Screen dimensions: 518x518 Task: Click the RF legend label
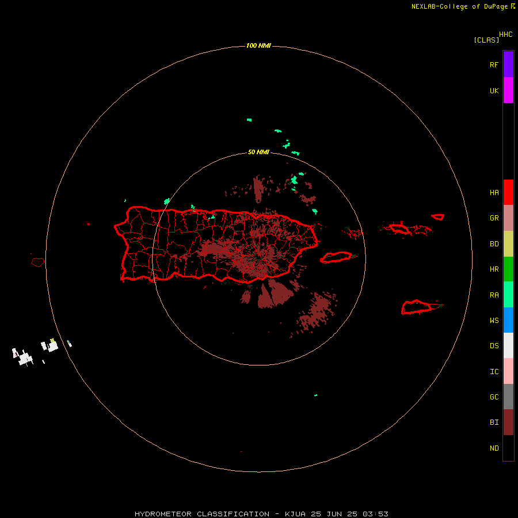coord(494,64)
